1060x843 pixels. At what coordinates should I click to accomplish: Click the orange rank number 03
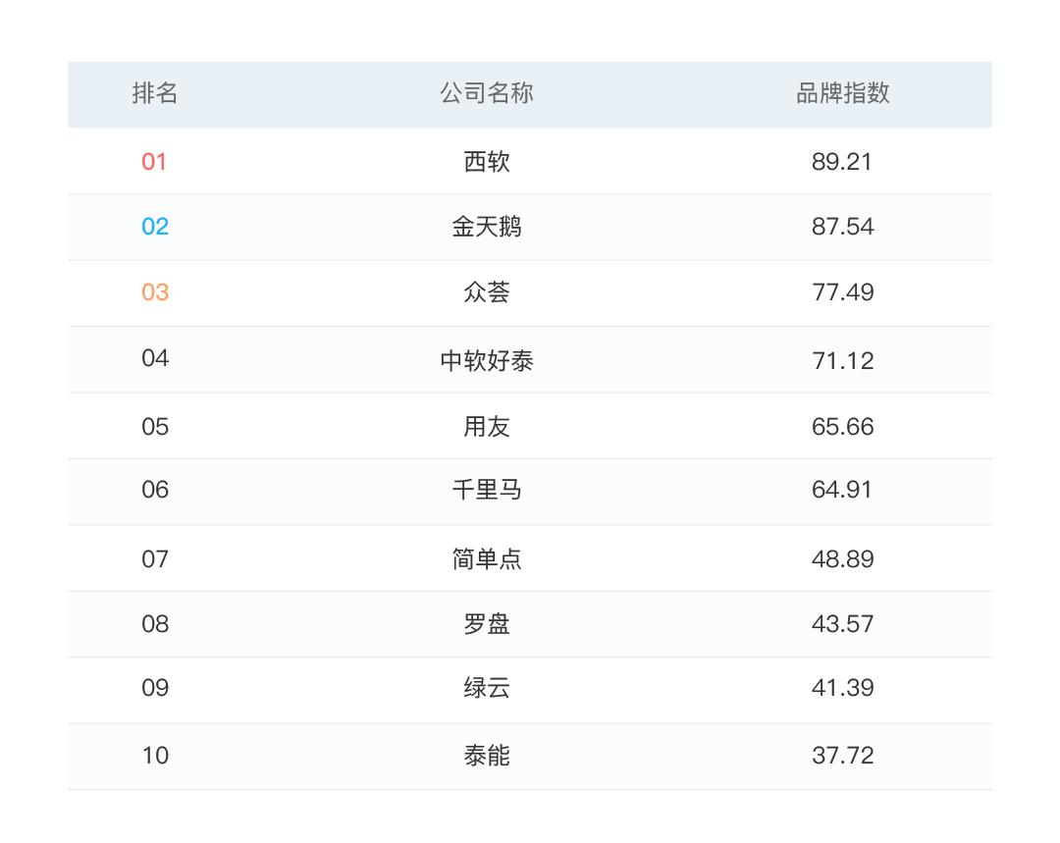pyautogui.click(x=155, y=292)
